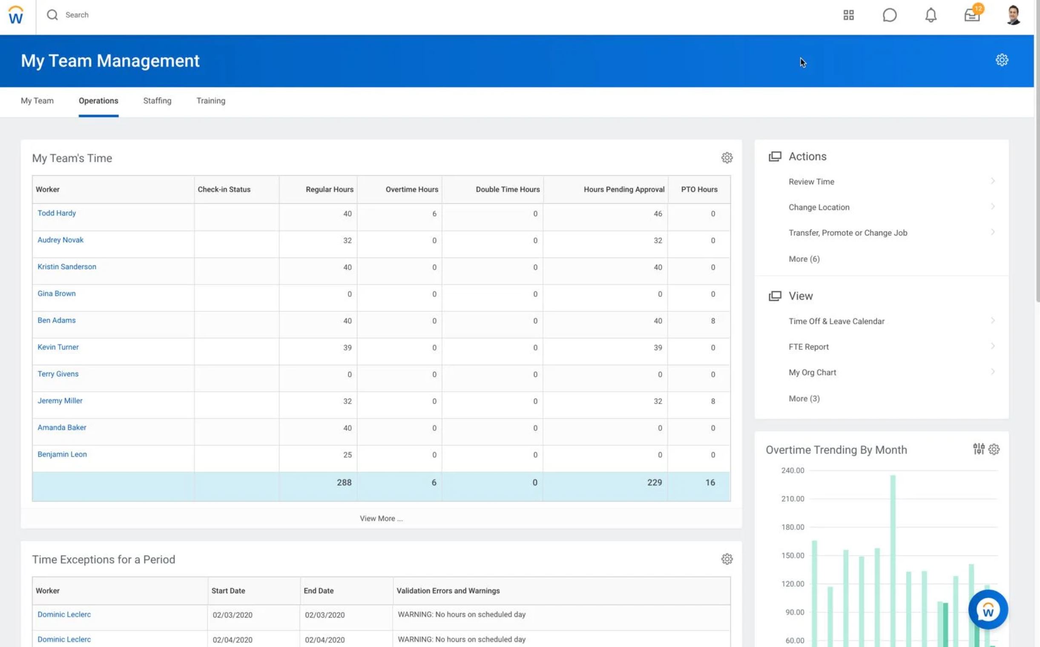Click View More under team time
The height and width of the screenshot is (647, 1040).
coord(381,518)
